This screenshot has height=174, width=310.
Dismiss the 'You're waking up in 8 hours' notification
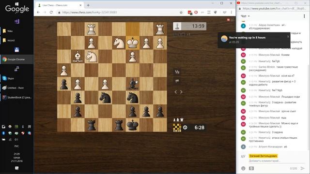(288, 37)
